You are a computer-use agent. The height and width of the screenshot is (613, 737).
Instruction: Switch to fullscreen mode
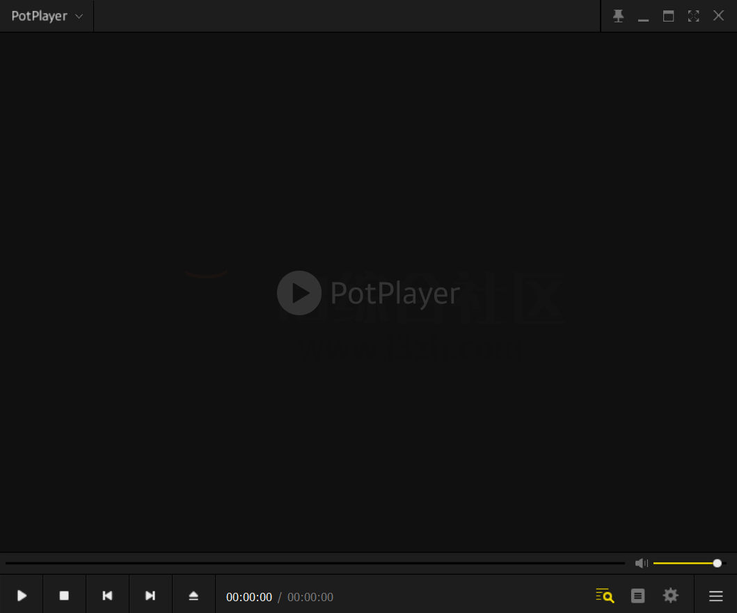point(693,16)
